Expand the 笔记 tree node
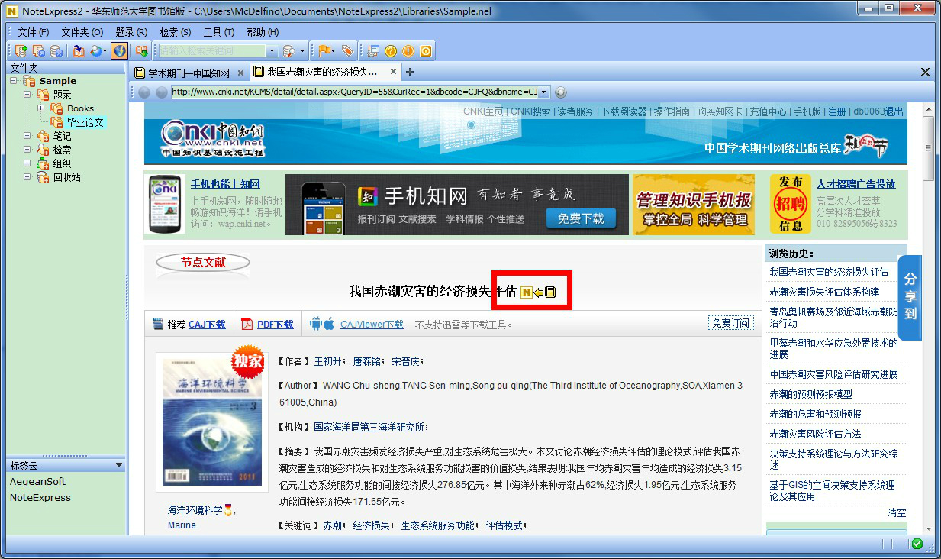941x559 pixels. pyautogui.click(x=27, y=136)
